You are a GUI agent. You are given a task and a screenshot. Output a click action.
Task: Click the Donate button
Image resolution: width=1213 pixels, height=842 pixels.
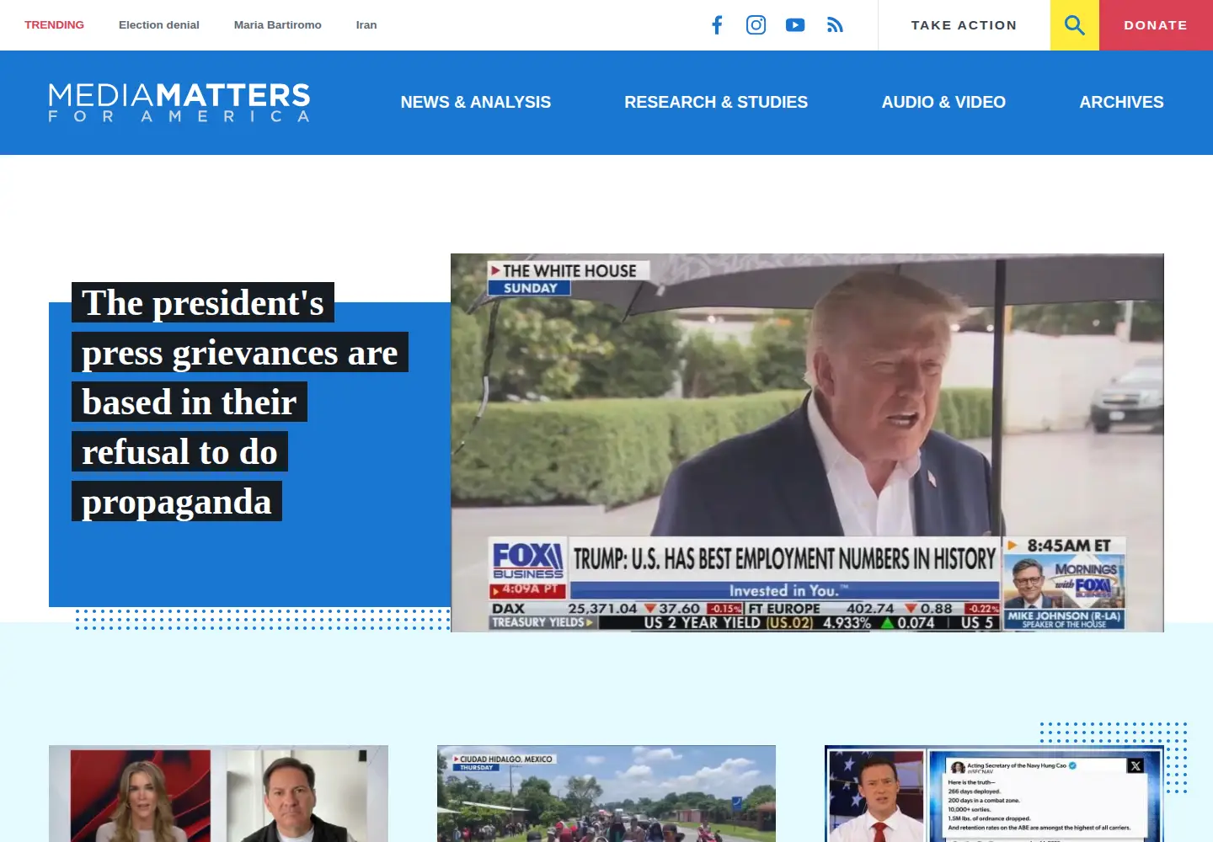click(x=1156, y=25)
